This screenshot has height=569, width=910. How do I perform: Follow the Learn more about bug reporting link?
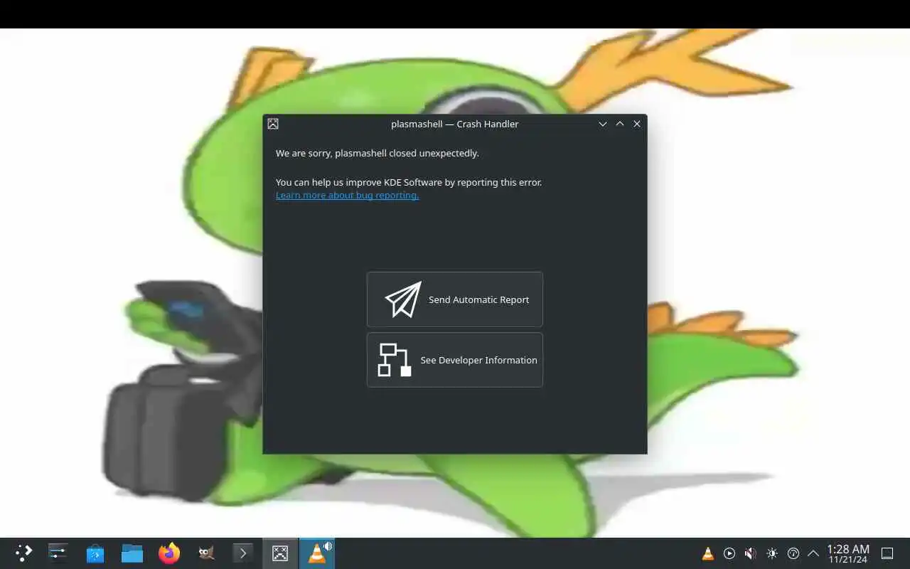(x=347, y=195)
